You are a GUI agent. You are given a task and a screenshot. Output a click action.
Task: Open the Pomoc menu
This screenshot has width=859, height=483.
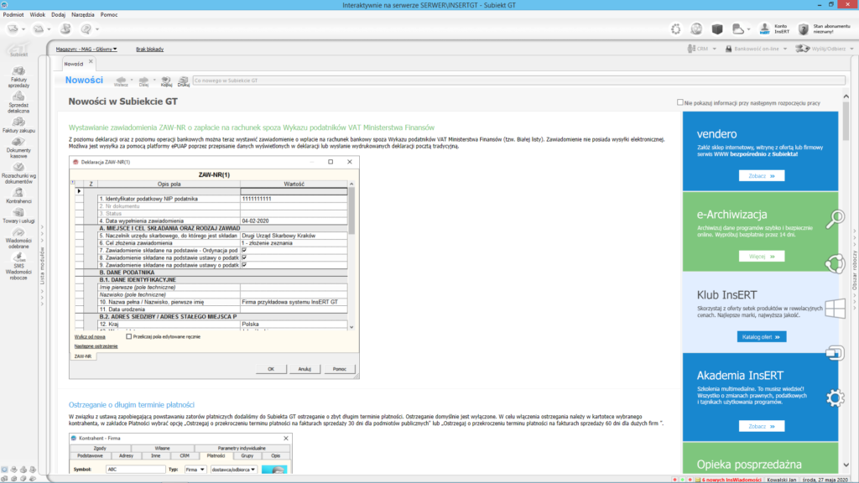coord(109,15)
